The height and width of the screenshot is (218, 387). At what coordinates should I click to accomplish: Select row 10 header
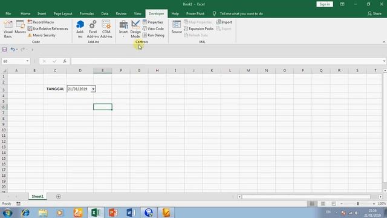pos(4,130)
